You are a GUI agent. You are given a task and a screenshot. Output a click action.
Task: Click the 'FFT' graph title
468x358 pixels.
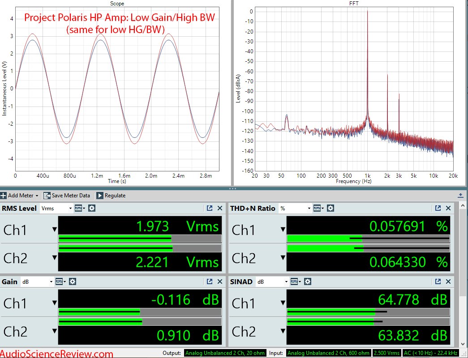pyautogui.click(x=354, y=4)
